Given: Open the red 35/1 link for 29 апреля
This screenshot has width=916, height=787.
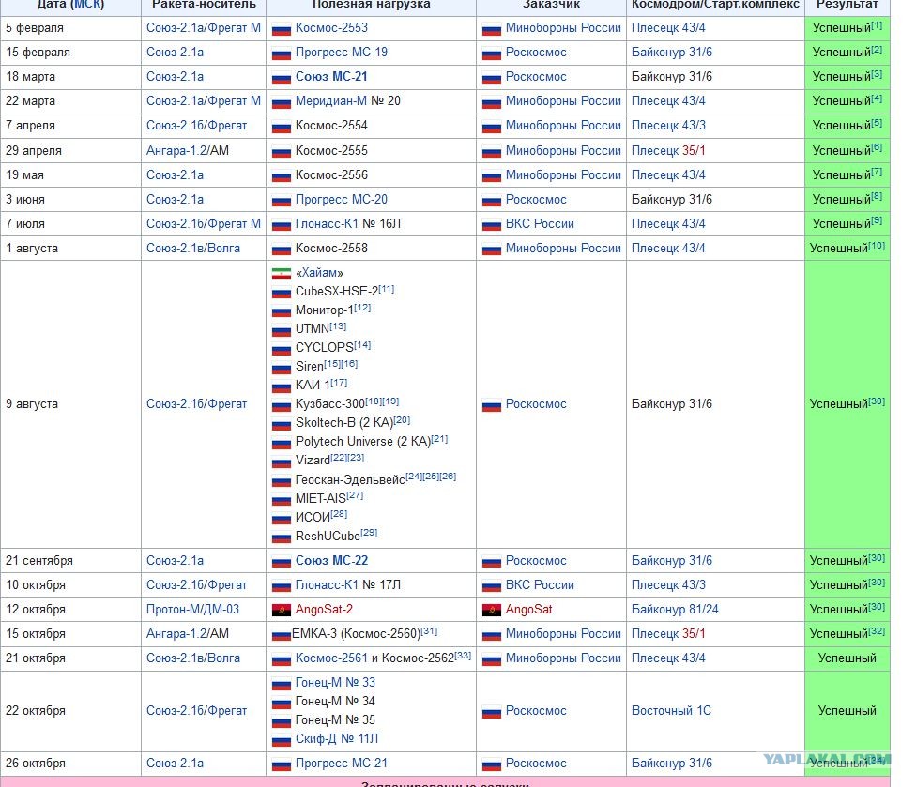Looking at the screenshot, I should point(694,151).
